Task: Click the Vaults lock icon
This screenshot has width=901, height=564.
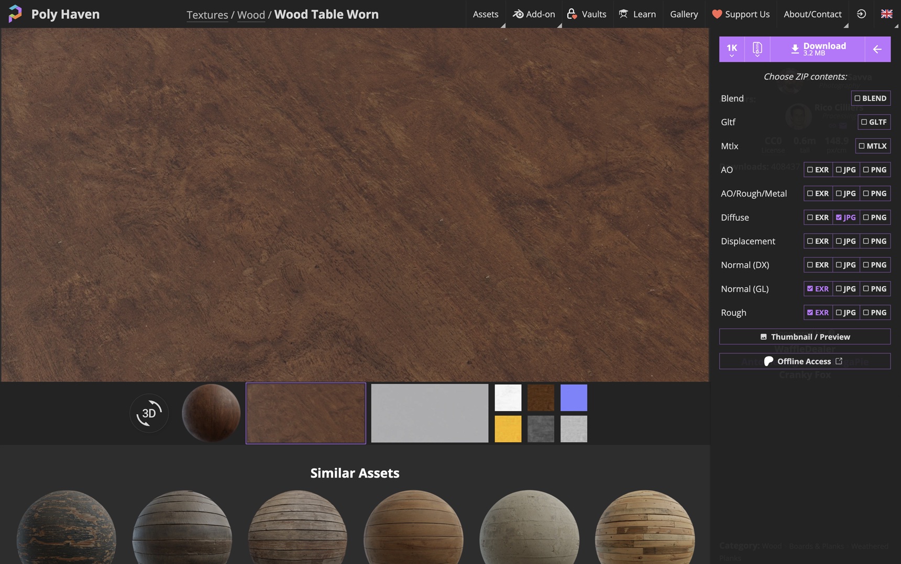Action: pos(572,14)
